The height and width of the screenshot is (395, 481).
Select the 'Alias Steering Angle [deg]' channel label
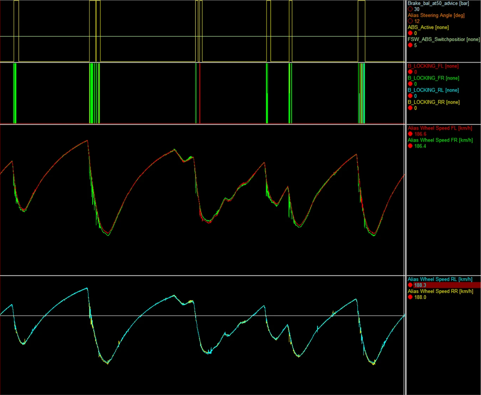436,15
